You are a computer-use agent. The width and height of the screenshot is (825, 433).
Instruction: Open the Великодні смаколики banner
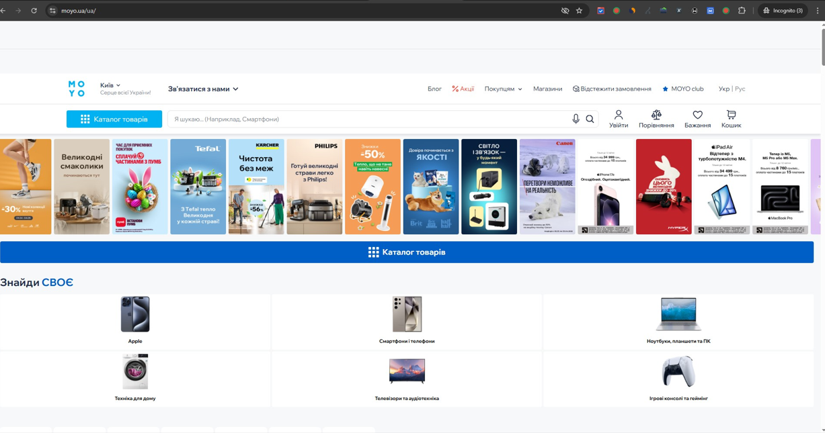(81, 187)
